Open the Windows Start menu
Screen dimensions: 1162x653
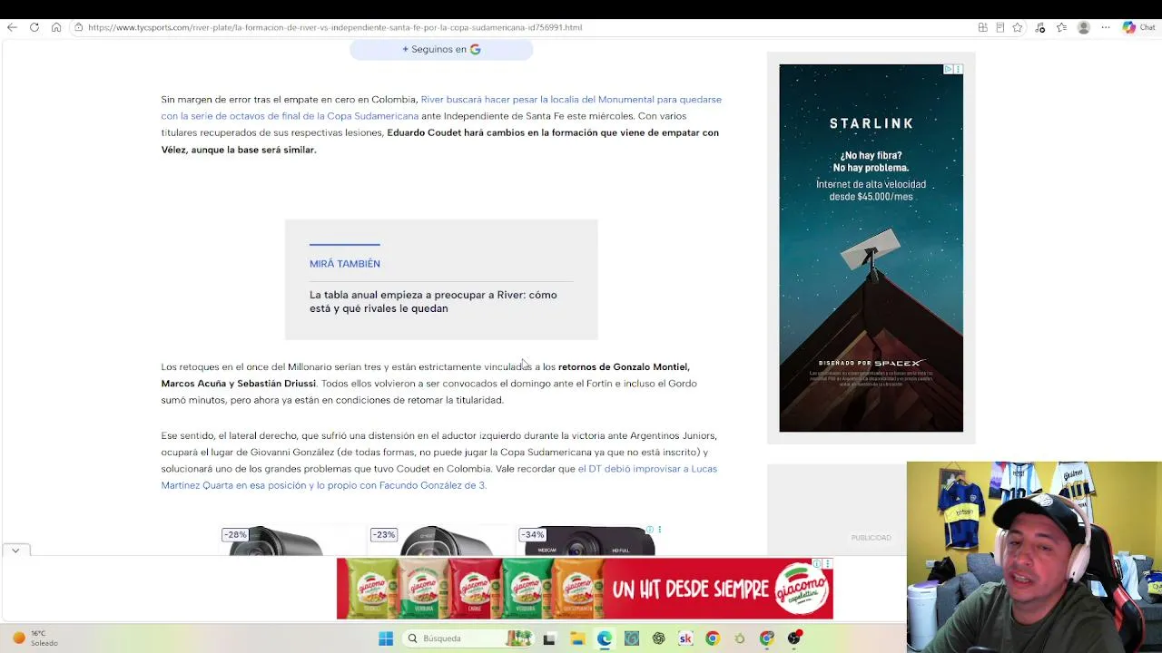(386, 638)
